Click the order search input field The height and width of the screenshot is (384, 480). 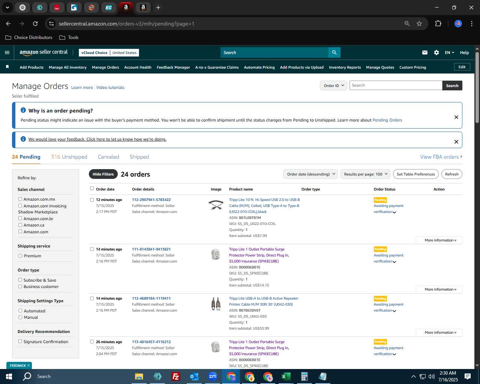click(x=396, y=85)
